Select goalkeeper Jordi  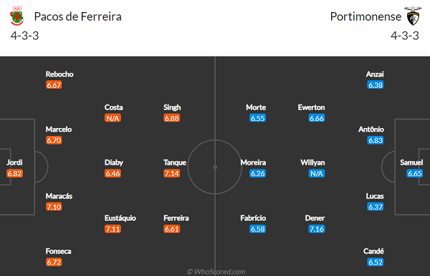[14, 162]
